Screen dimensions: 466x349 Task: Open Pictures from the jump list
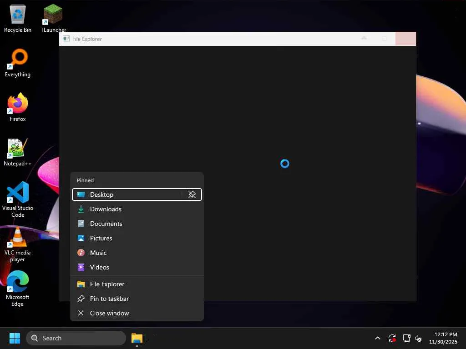click(137, 238)
